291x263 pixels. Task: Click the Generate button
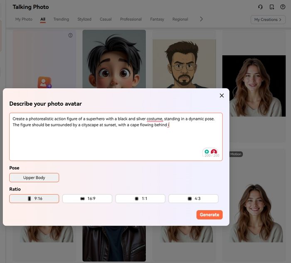tap(210, 215)
